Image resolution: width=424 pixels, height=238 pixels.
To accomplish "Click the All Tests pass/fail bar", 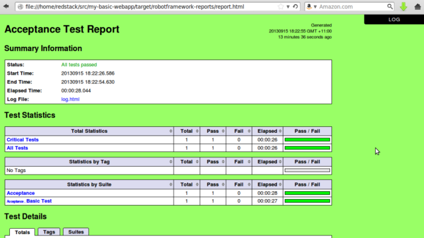I will pyautogui.click(x=307, y=148).
